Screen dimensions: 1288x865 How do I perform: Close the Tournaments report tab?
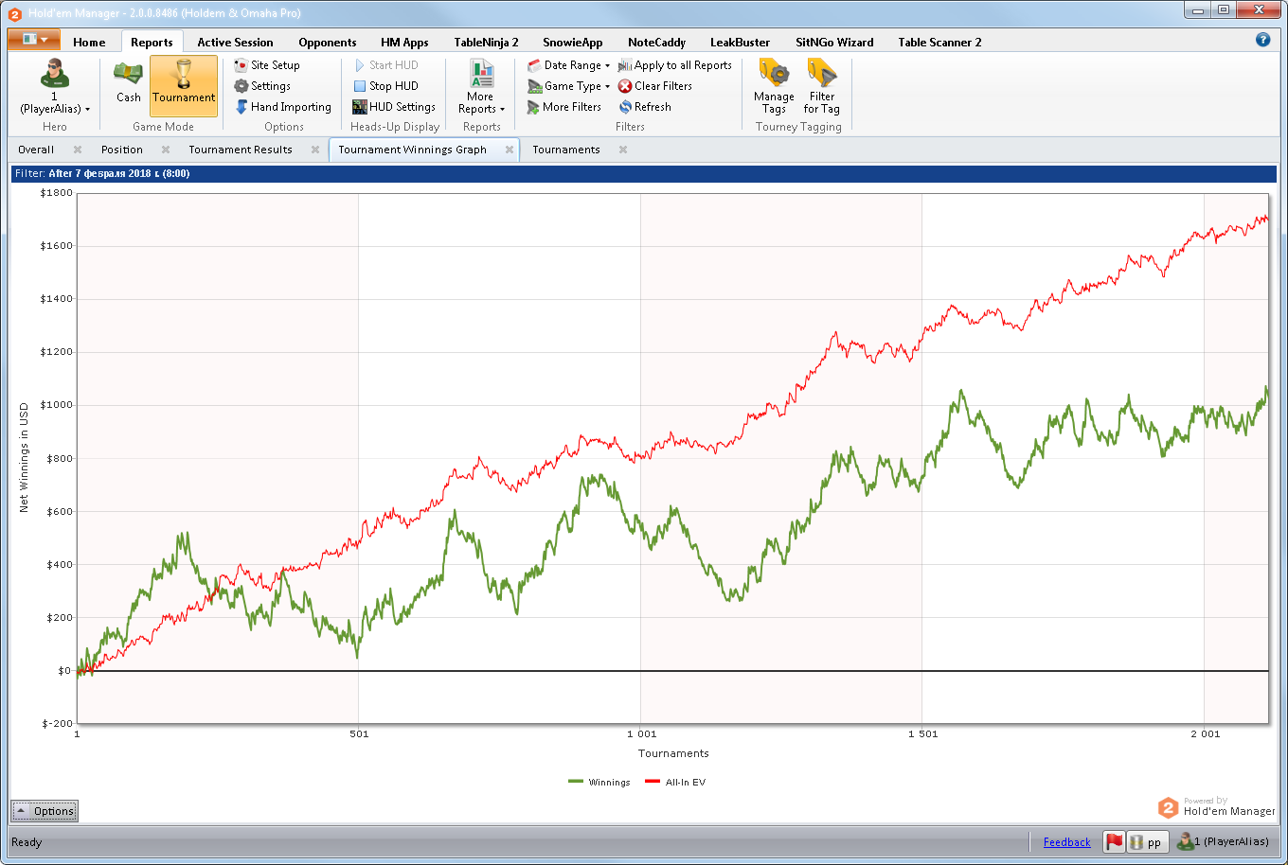[x=623, y=150]
